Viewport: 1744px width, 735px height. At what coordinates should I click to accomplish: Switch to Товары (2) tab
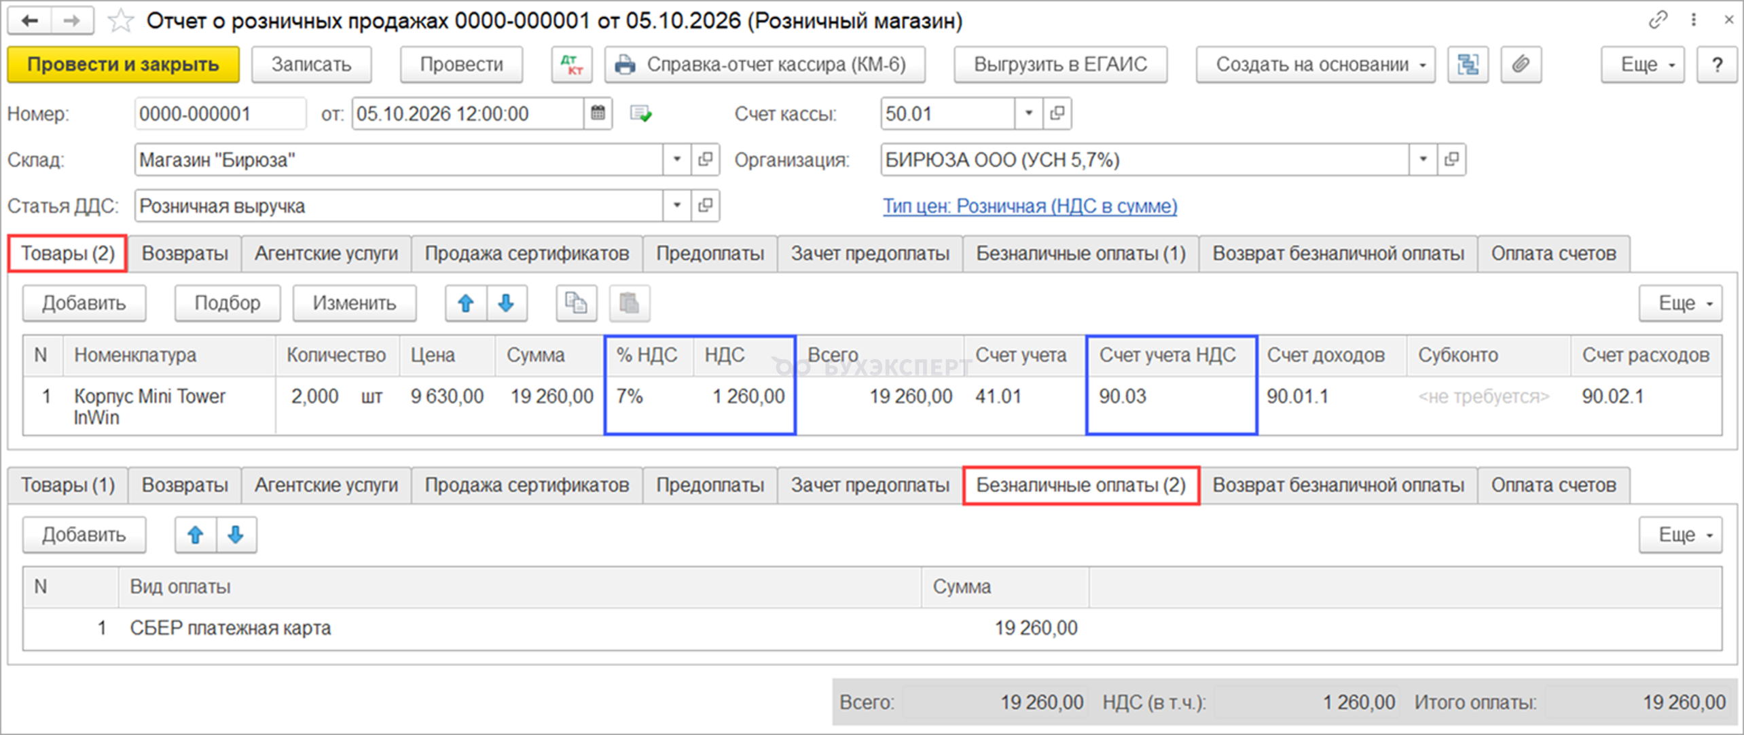coord(67,254)
